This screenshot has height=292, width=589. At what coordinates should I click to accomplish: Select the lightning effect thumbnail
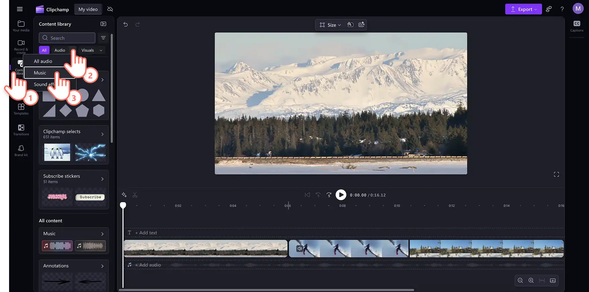(90, 152)
